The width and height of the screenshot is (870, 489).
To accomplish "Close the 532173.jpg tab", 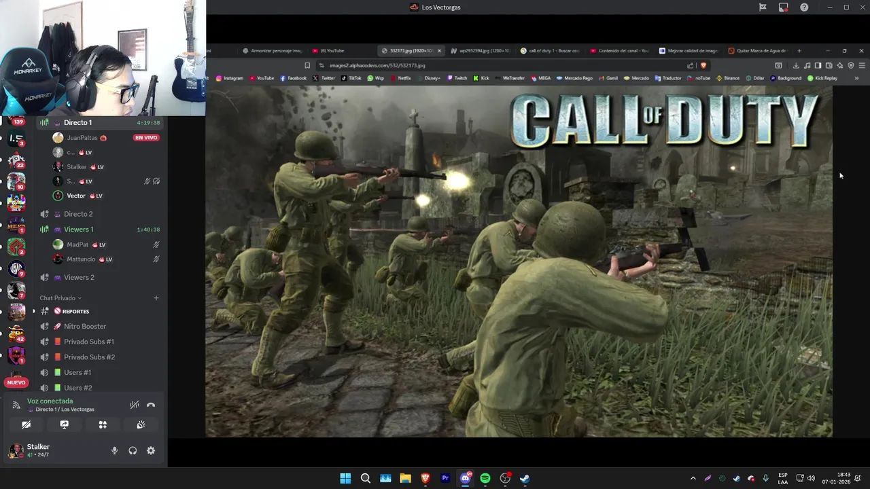I will point(439,50).
